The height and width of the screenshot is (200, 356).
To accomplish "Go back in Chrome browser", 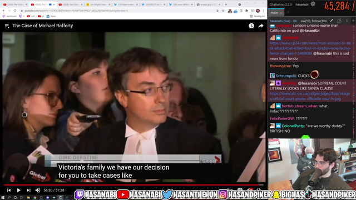I will [x=4, y=11].
